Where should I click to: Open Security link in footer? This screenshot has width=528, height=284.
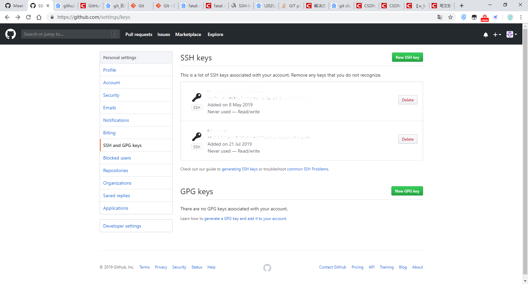pyautogui.click(x=179, y=267)
